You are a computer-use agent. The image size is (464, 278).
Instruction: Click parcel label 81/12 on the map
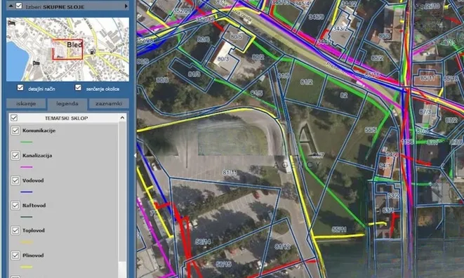[x=282, y=246]
